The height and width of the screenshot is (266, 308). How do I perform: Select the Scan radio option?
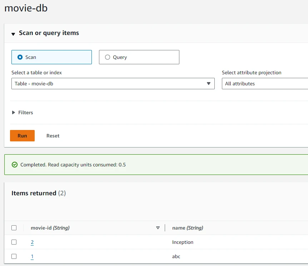20,57
